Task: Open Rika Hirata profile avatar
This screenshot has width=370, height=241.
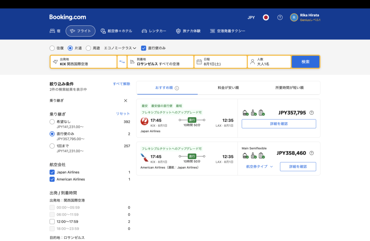Action: click(294, 17)
